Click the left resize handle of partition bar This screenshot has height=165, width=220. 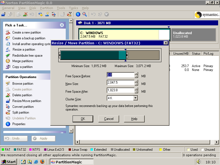click(60, 55)
